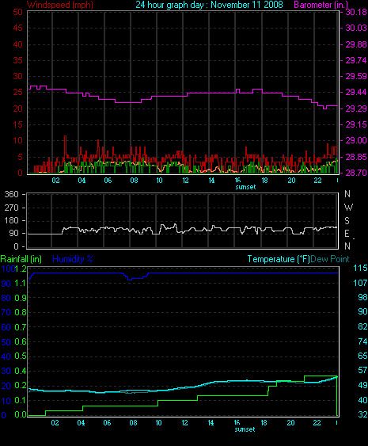Select rainfall axis value "0.7"

click(21, 327)
